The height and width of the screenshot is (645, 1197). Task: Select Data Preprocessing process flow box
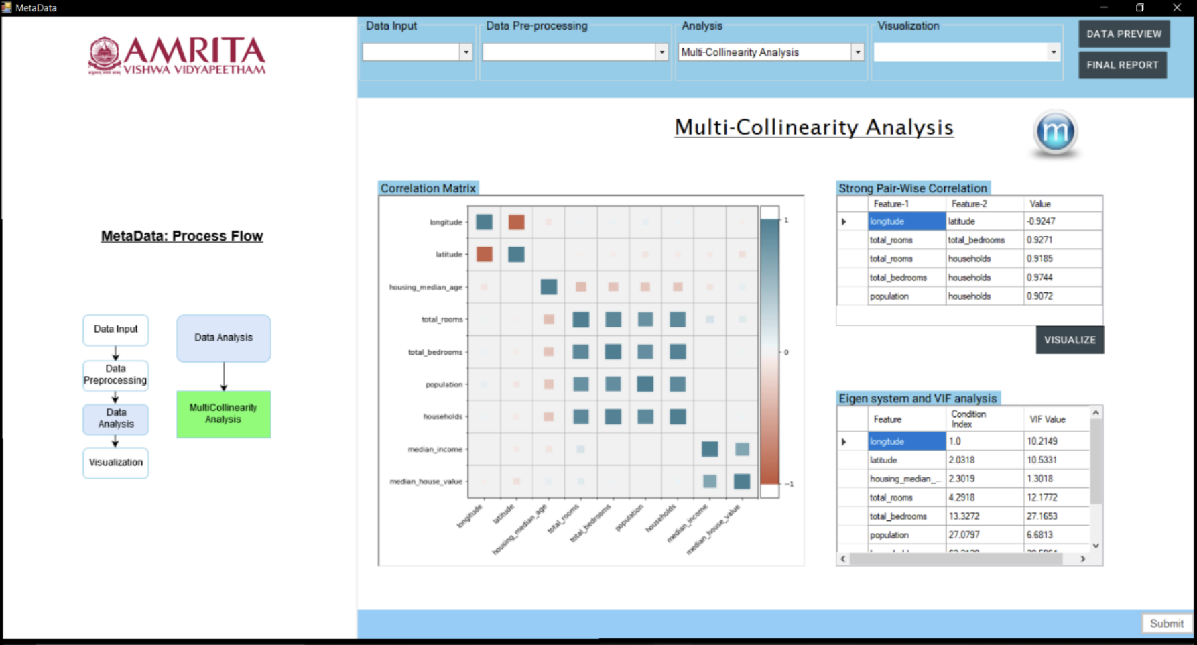click(115, 375)
